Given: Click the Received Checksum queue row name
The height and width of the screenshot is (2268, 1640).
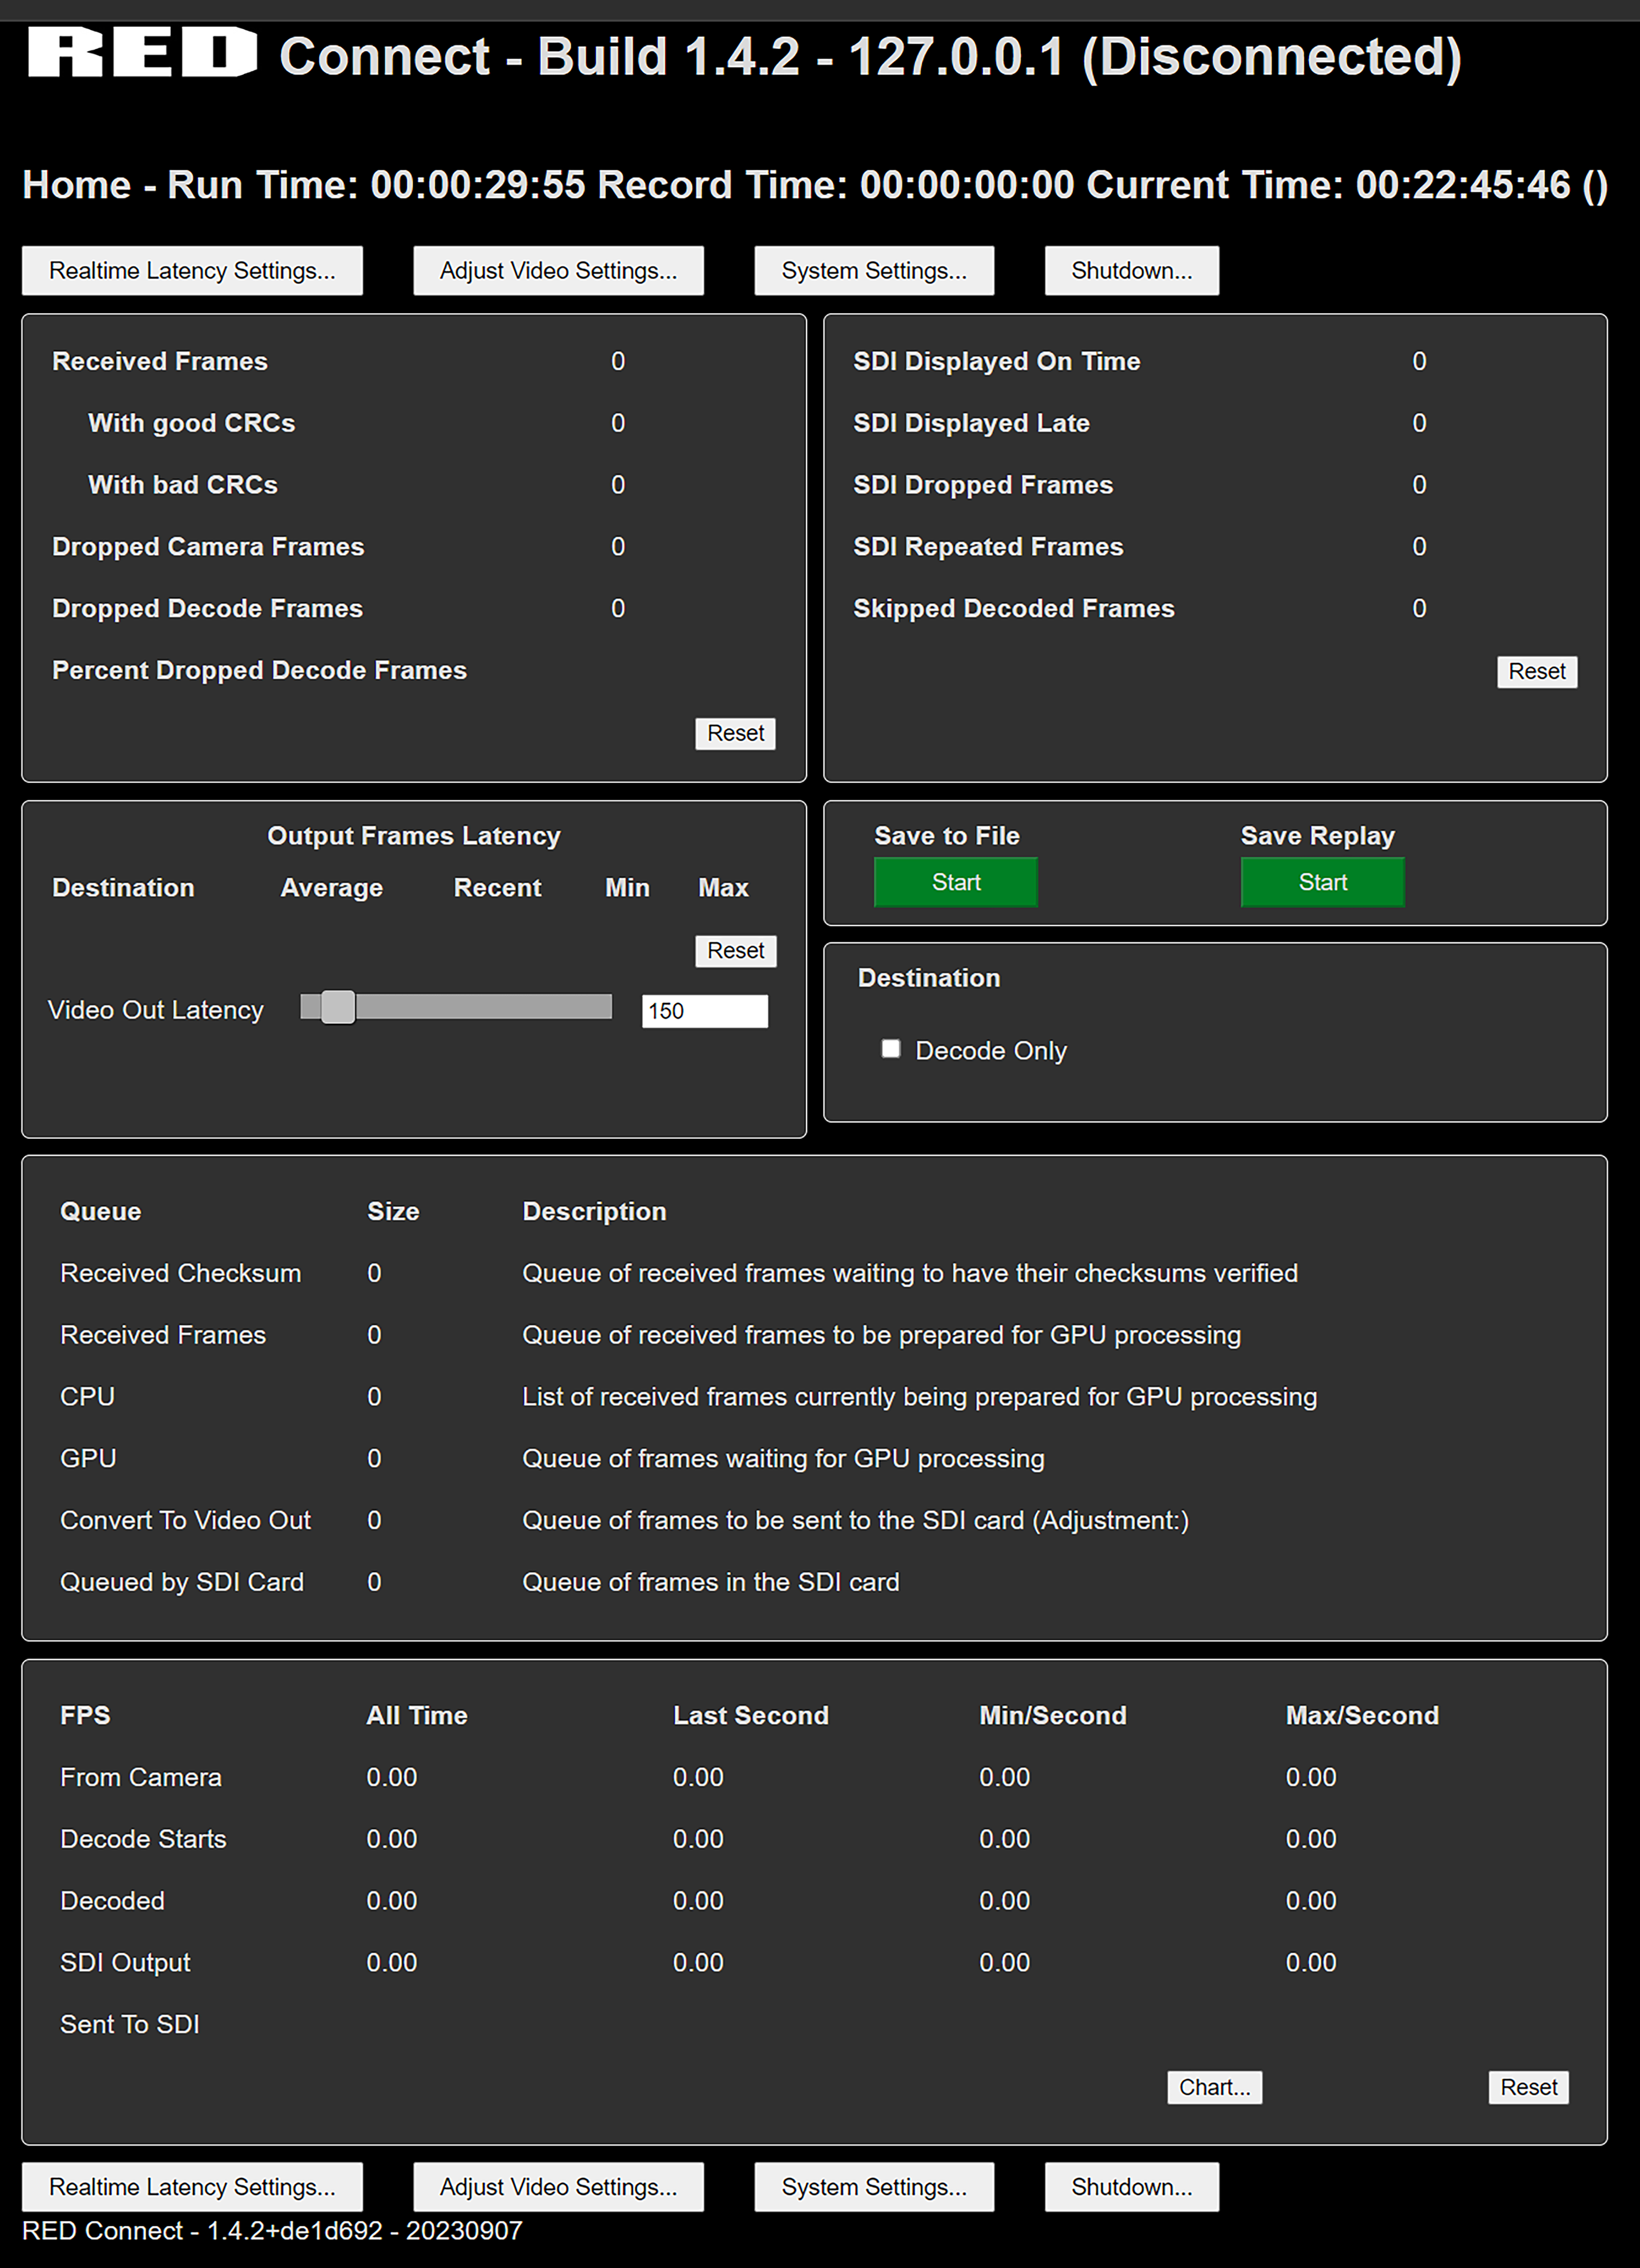Looking at the screenshot, I should pyautogui.click(x=180, y=1273).
